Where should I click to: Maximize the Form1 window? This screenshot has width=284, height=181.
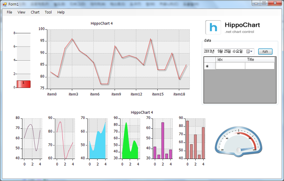[264, 3]
